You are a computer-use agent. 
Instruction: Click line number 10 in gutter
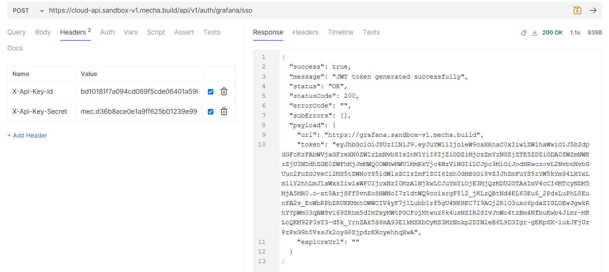coord(262,145)
